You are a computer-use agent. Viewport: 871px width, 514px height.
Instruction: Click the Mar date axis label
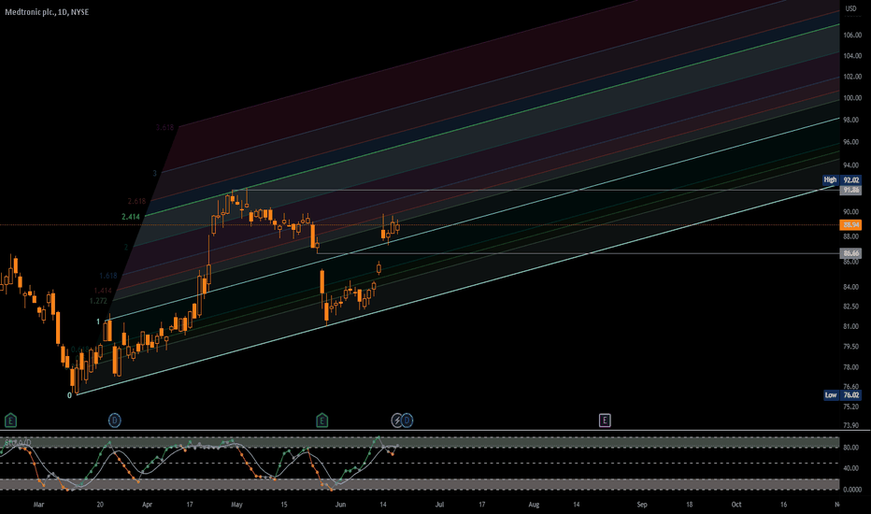tap(38, 505)
